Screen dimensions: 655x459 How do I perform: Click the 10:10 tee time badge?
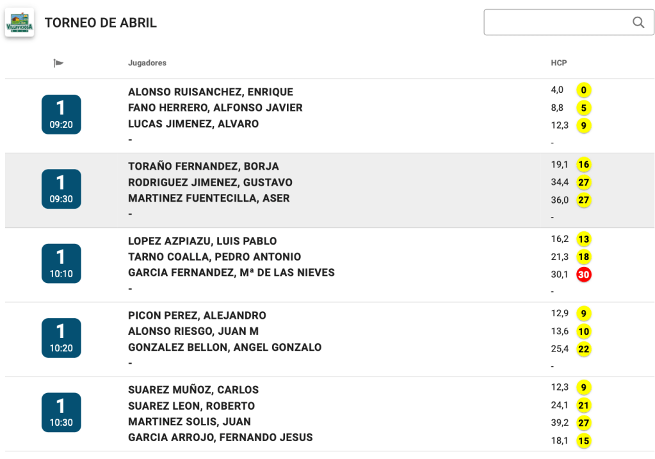(x=61, y=264)
